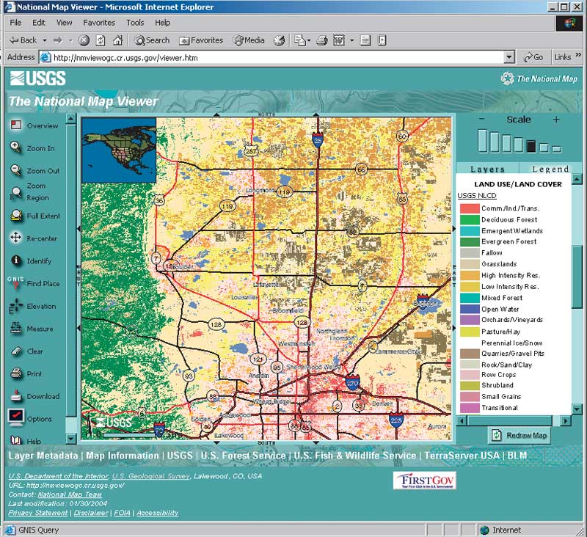
Task: Open the USGS NLCD link
Action: pyautogui.click(x=477, y=195)
